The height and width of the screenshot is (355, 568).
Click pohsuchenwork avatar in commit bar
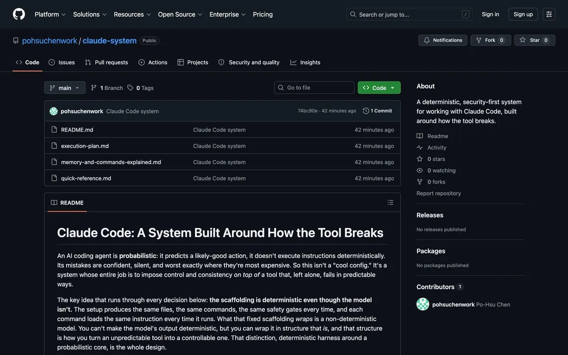[53, 111]
